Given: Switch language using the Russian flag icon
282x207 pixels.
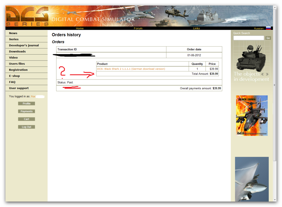Looking at the screenshot, I should (268, 28).
